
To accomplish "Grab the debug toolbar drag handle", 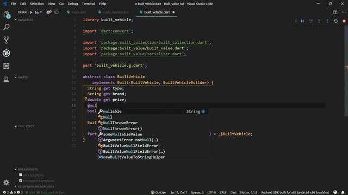I will (296, 21).
